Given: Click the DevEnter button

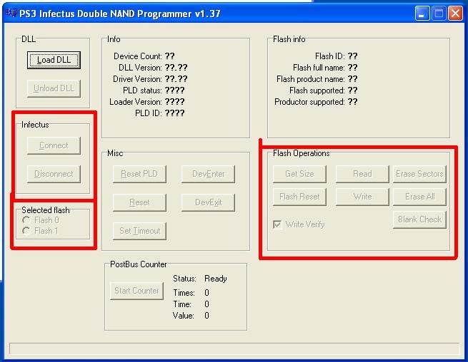Looking at the screenshot, I should tap(208, 174).
